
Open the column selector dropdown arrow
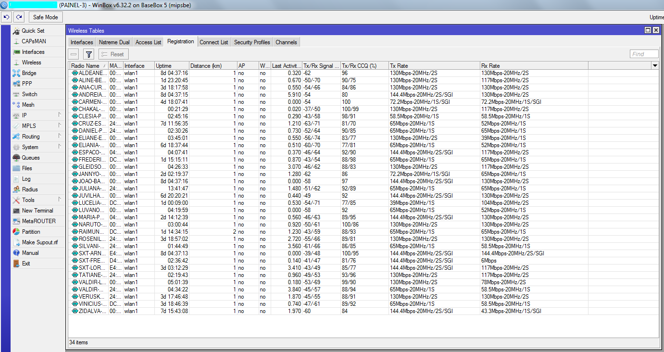(x=655, y=65)
